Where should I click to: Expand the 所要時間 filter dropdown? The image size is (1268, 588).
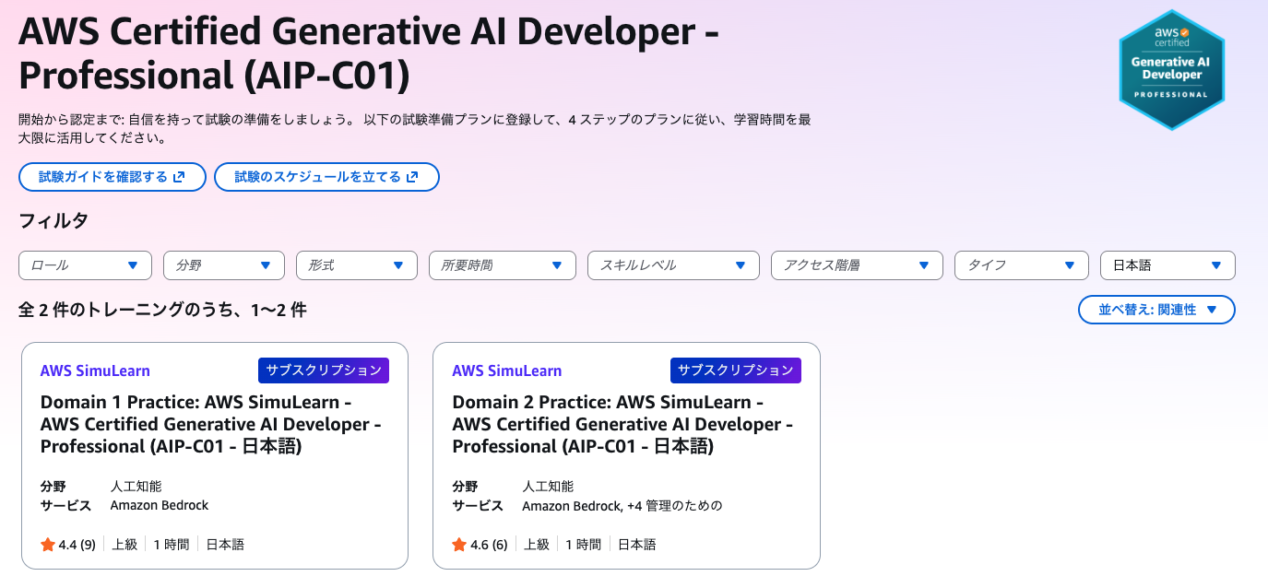tap(503, 265)
